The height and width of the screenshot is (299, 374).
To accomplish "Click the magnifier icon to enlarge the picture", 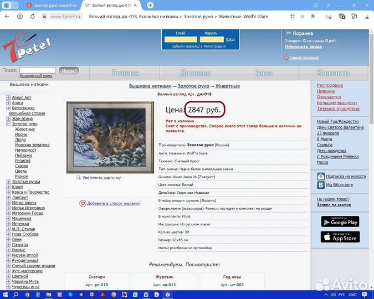I will click(x=78, y=178).
